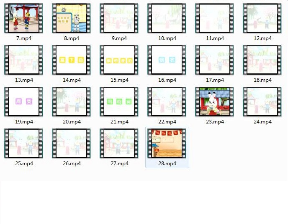The width and height of the screenshot is (288, 224).
Task: Select the 7.mp4 video thumbnail
Action: [x=24, y=18]
